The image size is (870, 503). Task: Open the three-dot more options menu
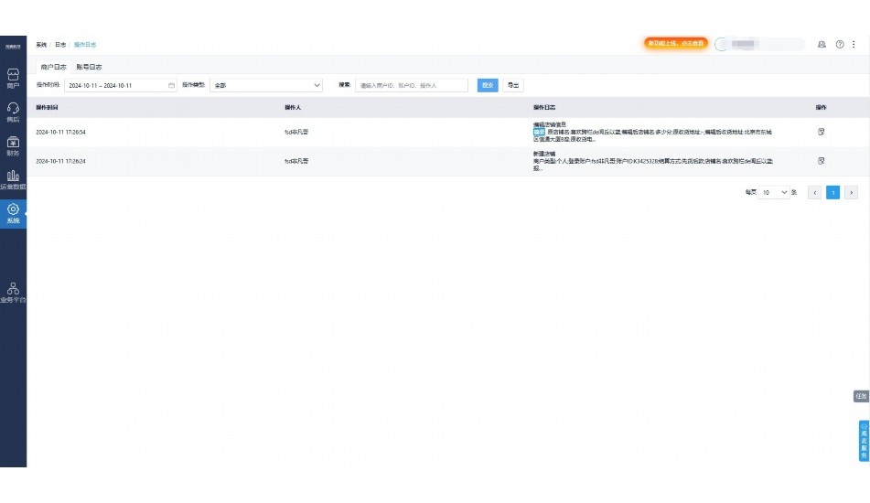coord(854,44)
